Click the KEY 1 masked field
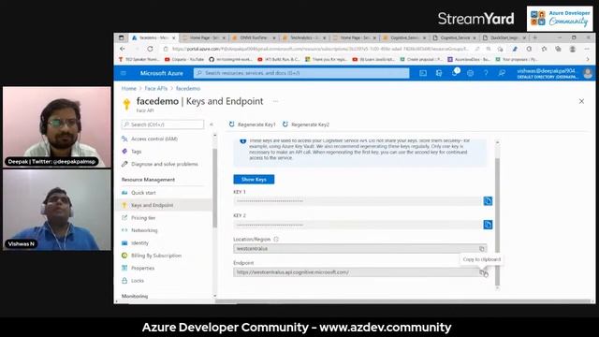599x337 pixels. (358, 201)
